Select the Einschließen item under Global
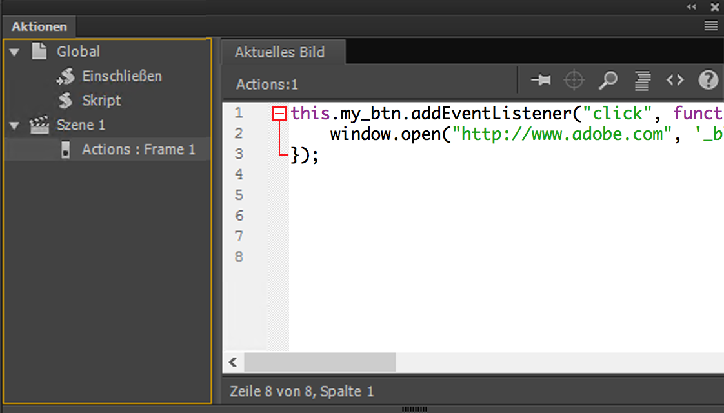The width and height of the screenshot is (724, 413). tap(121, 76)
